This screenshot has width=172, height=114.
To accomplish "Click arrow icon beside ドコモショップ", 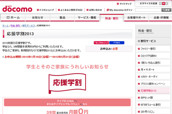I will [x=38, y=10].
